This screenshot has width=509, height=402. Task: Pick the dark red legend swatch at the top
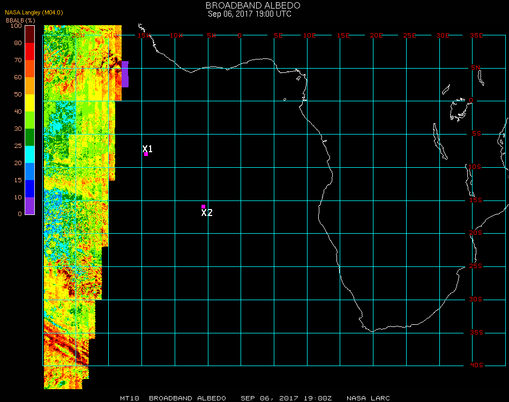[x=30, y=34]
